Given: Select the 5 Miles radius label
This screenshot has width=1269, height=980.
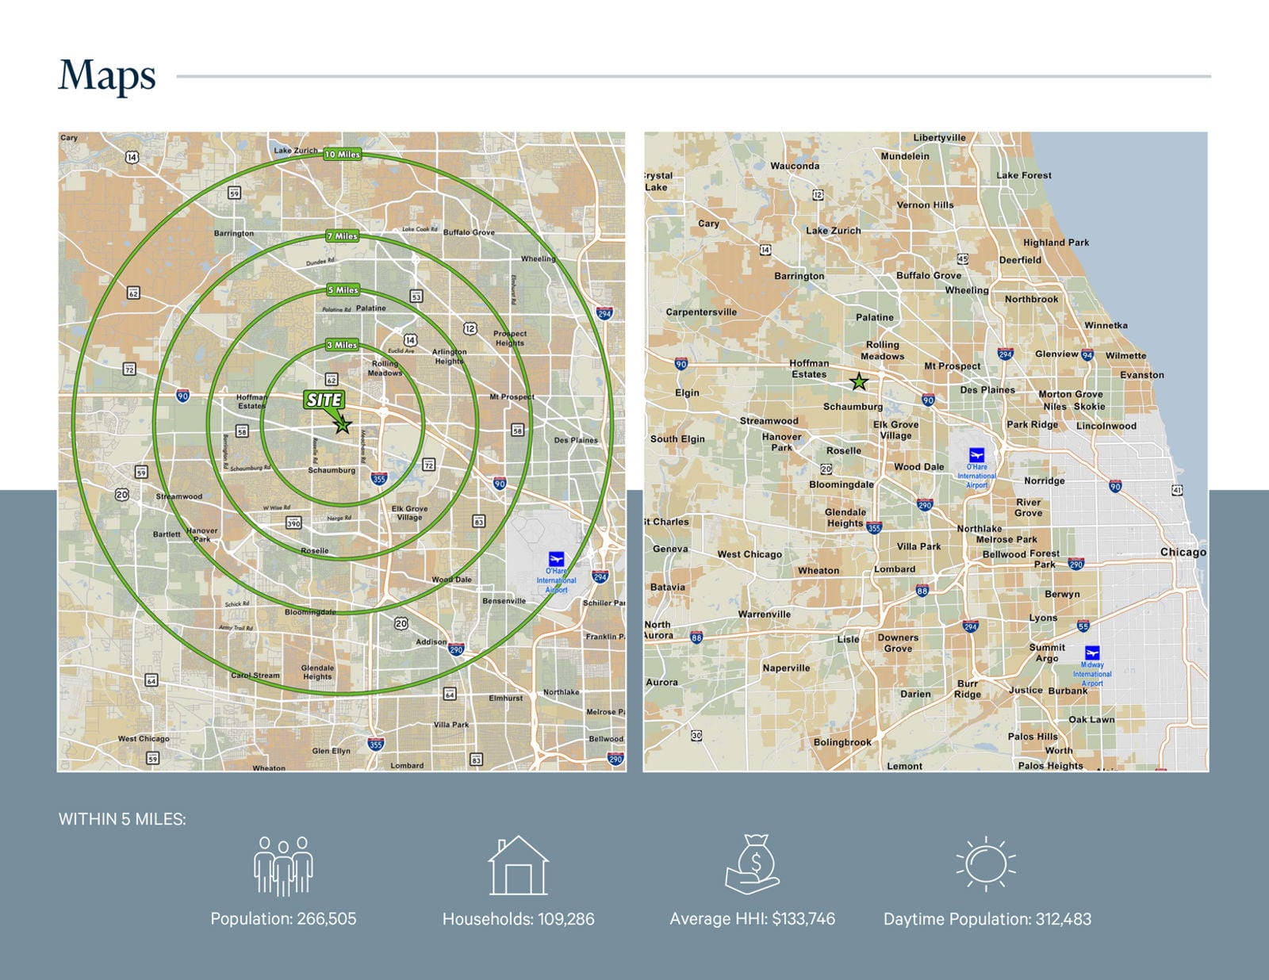Looking at the screenshot, I should point(343,290).
